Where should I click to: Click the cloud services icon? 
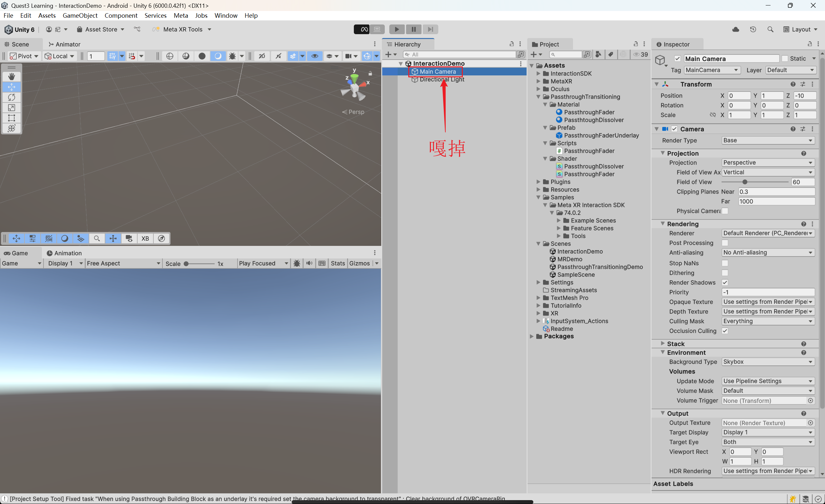[x=736, y=29]
